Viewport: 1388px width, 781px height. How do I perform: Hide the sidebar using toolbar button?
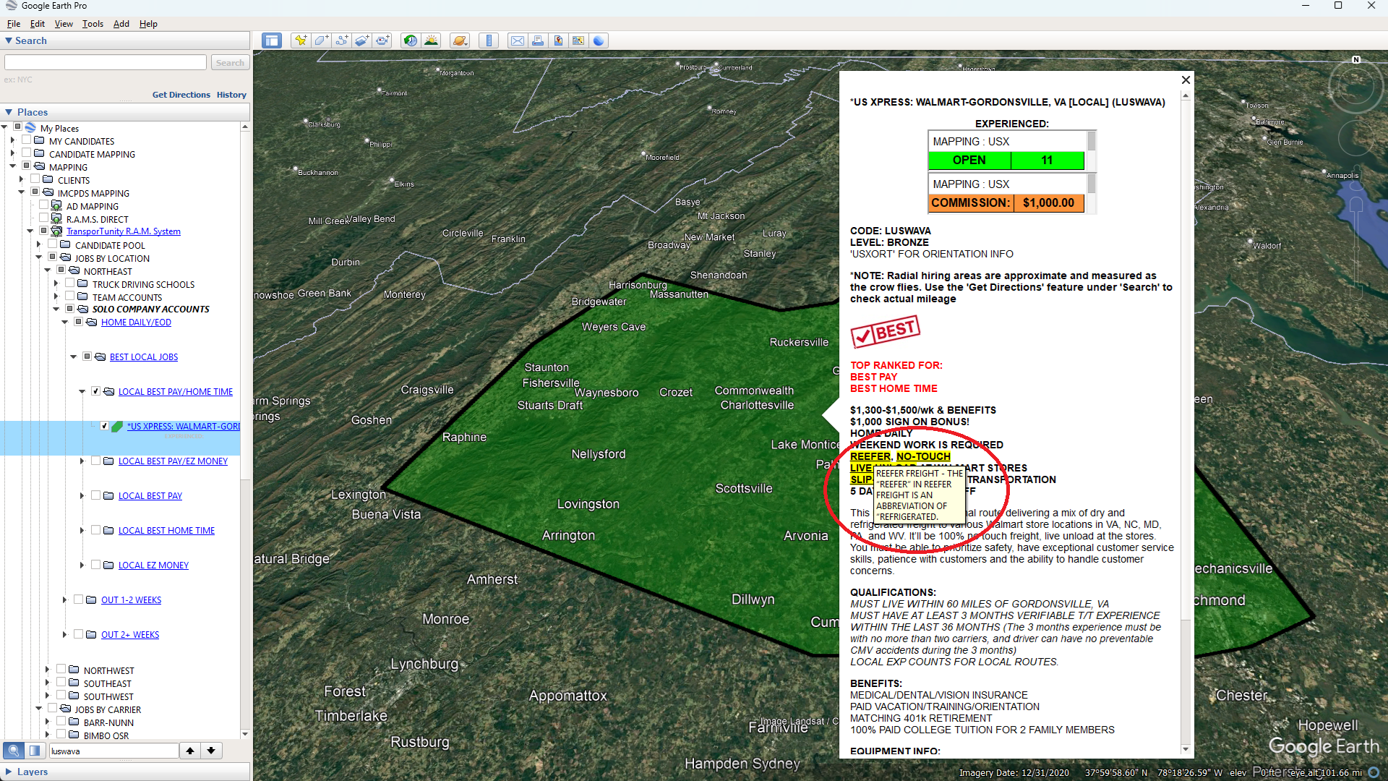(272, 40)
